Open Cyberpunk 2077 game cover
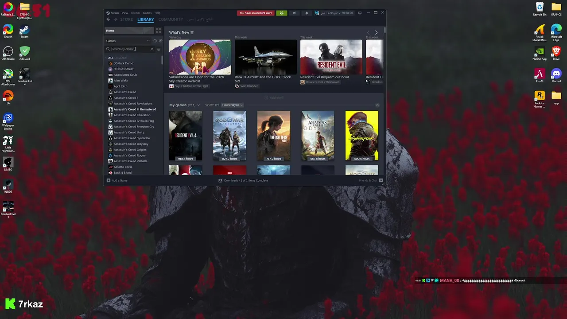The image size is (567, 319). [x=362, y=136]
